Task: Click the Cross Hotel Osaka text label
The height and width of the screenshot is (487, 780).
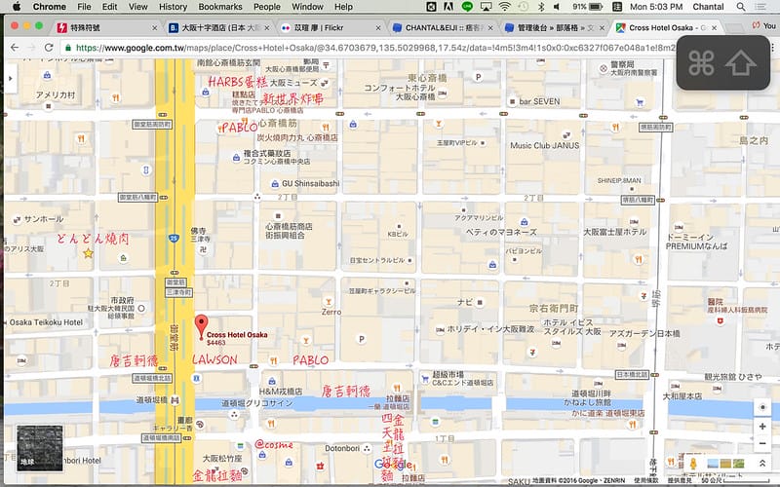Action: (x=237, y=335)
